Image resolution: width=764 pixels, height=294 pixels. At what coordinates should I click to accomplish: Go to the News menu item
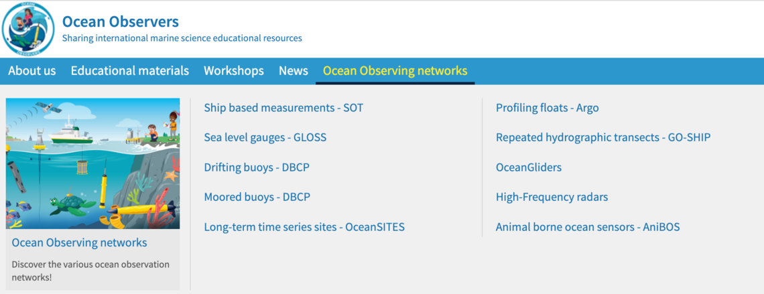pyautogui.click(x=294, y=70)
